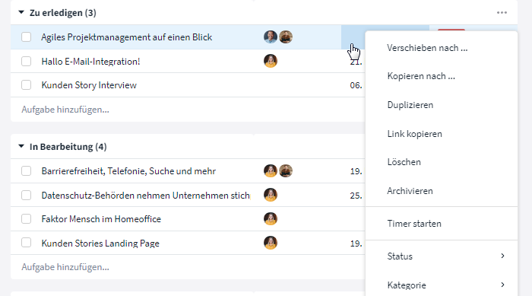Viewport: 532px width, 296px height.
Task: Check the Hallo E-Mail-Integration! task
Action: [x=26, y=62]
